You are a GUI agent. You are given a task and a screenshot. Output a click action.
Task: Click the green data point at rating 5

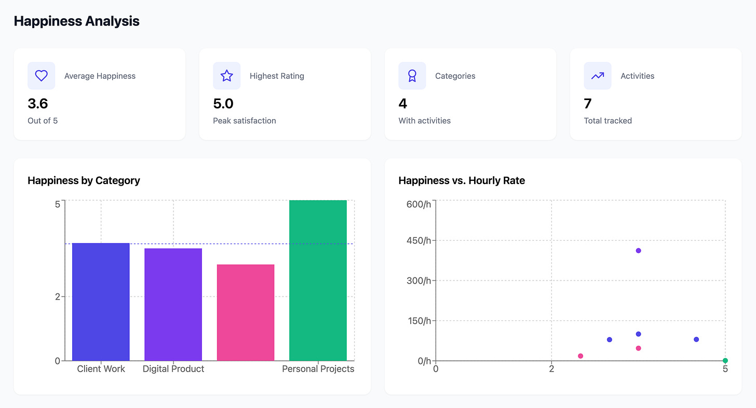[725, 360]
